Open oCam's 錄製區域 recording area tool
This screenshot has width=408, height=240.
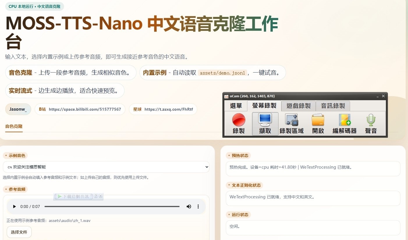292,124
